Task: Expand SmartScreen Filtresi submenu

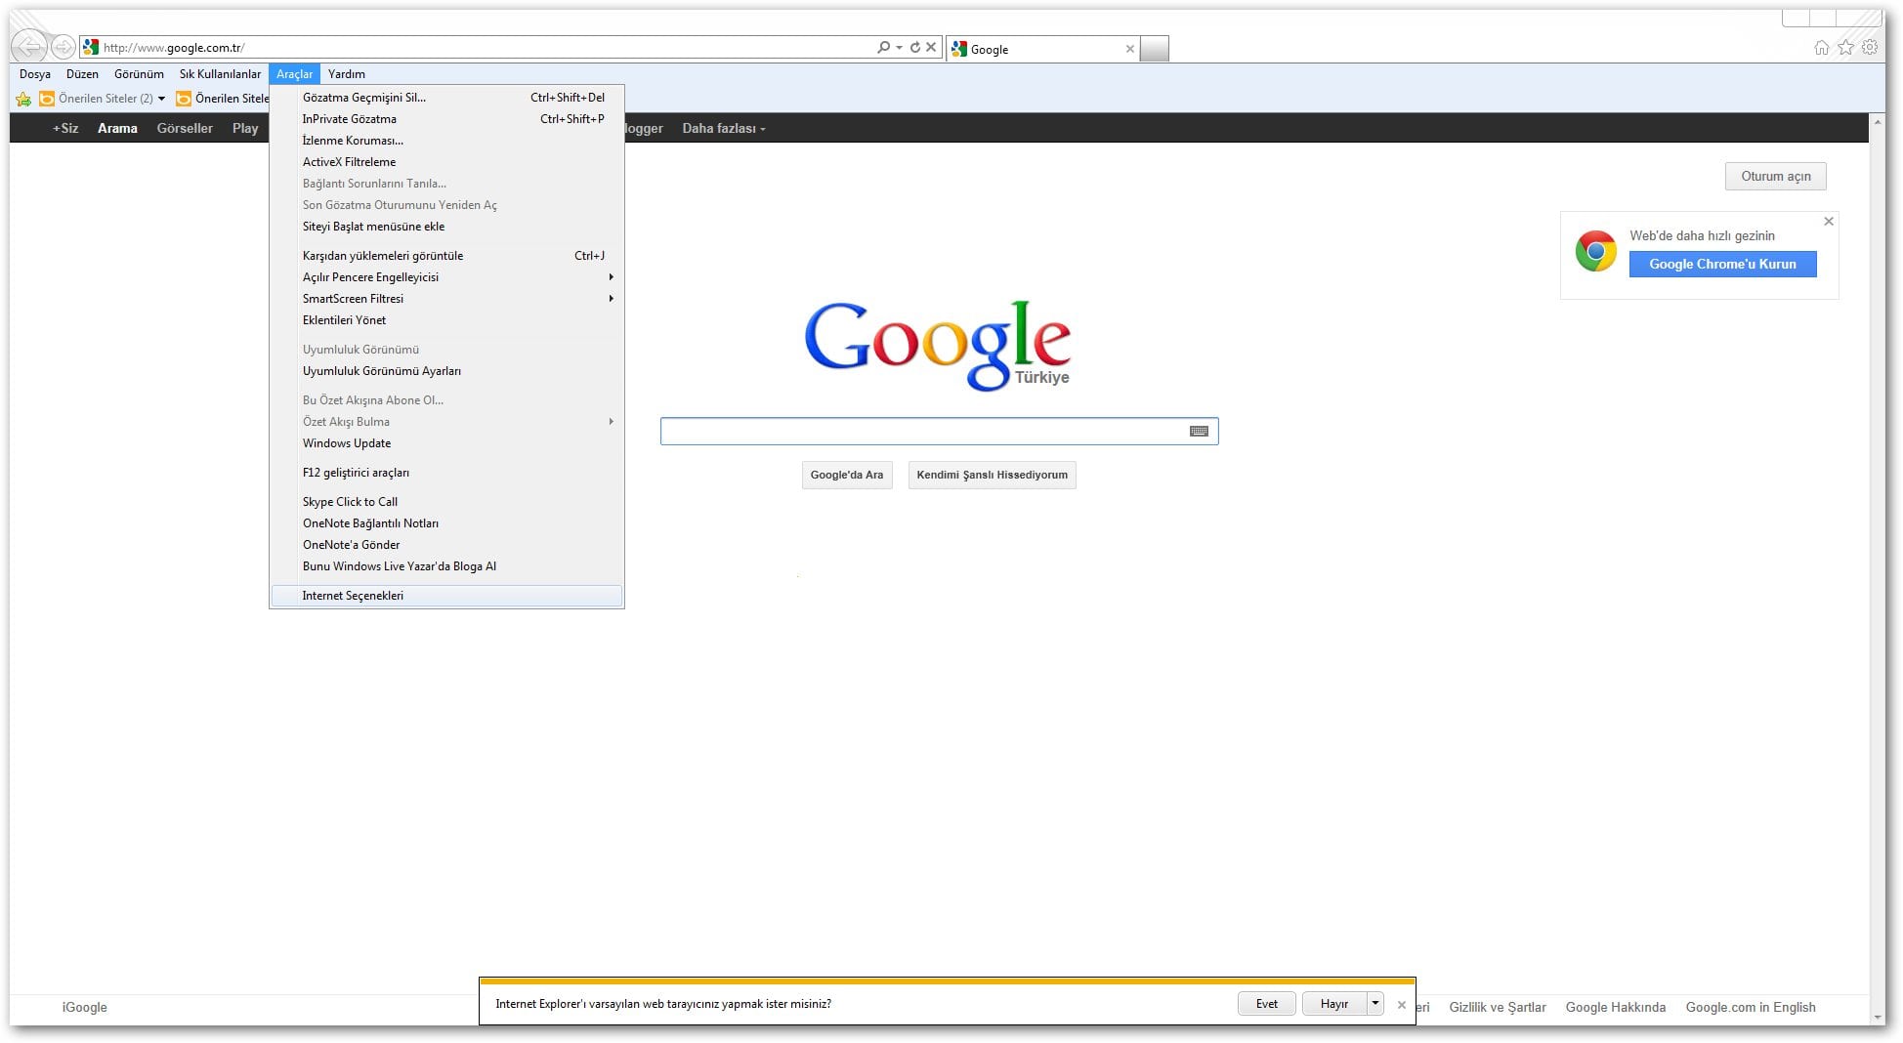Action: (447, 299)
